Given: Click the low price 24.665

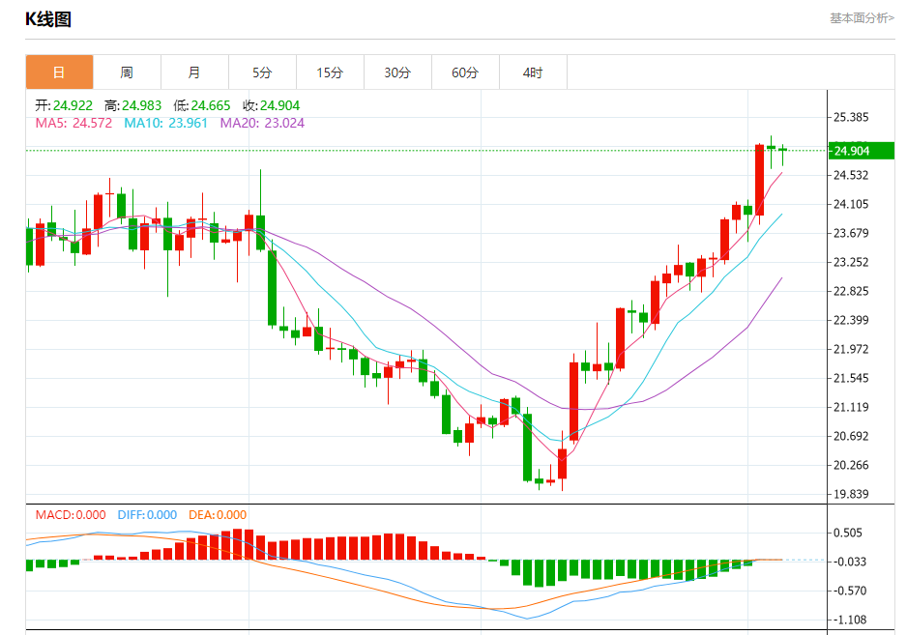Looking at the screenshot, I should [x=211, y=105].
